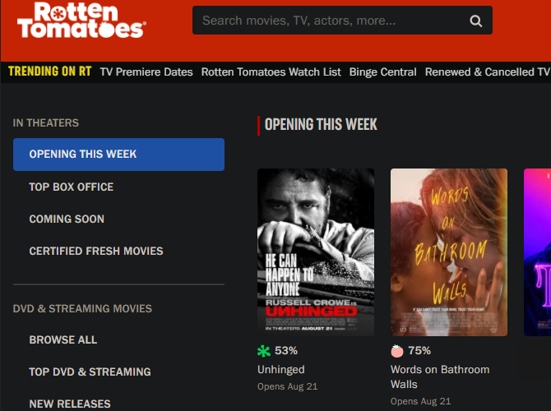
Task: Open Rotten Tomatoes Watch List link
Action: [x=271, y=72]
